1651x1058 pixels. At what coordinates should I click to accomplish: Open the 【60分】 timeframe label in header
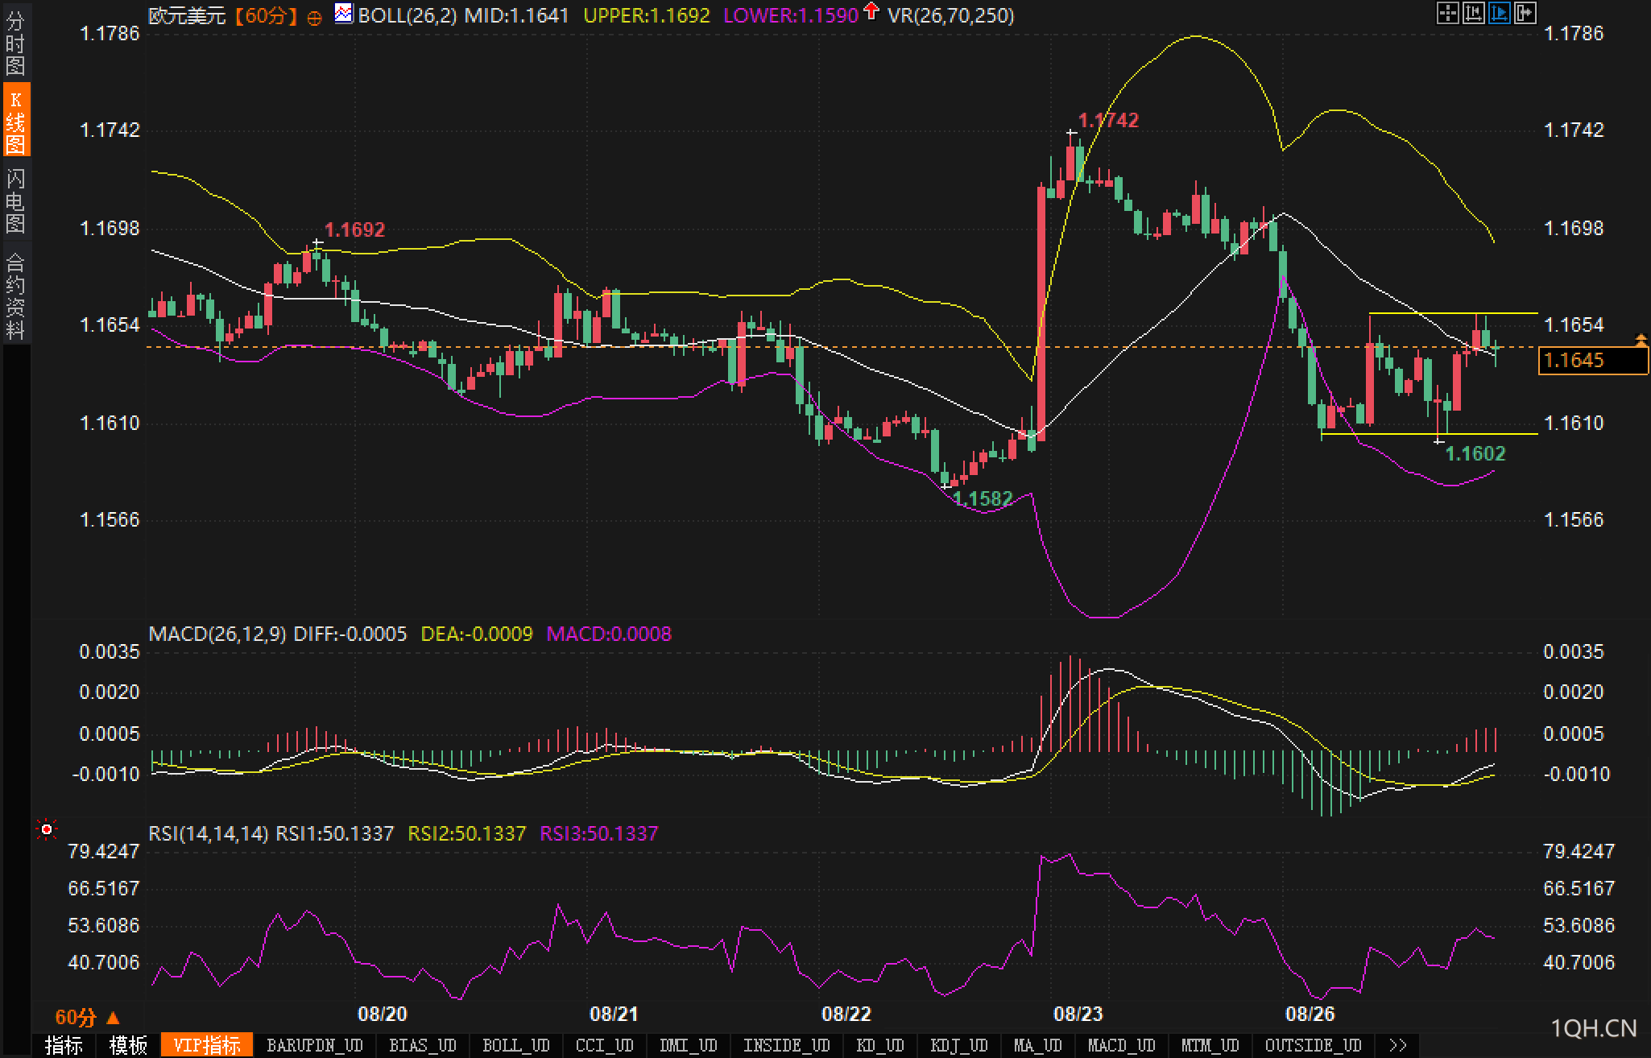tap(266, 15)
